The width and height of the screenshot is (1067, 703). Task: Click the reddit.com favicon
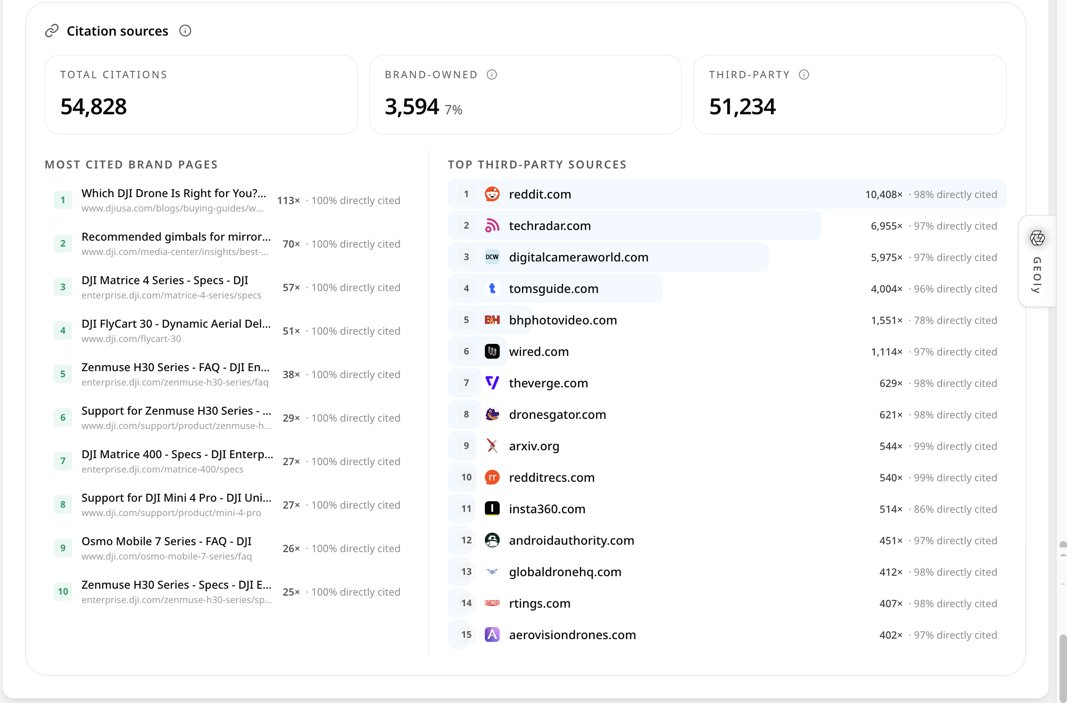click(492, 194)
